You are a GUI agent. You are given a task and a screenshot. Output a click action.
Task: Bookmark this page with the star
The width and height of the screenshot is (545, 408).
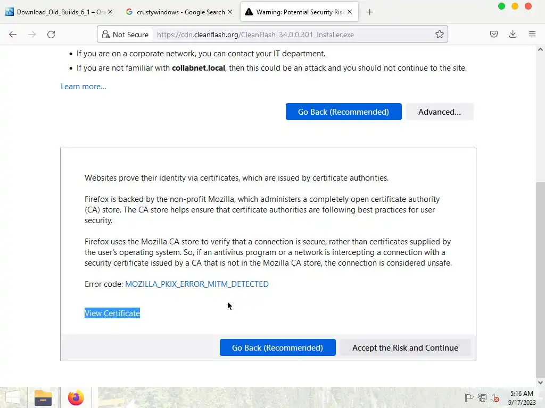(x=439, y=34)
